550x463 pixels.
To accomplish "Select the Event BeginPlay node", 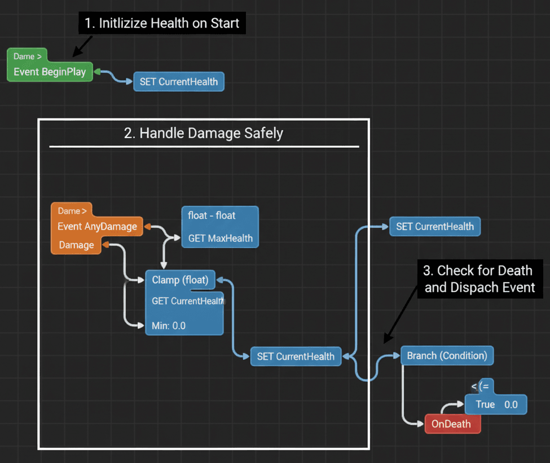I will [49, 72].
